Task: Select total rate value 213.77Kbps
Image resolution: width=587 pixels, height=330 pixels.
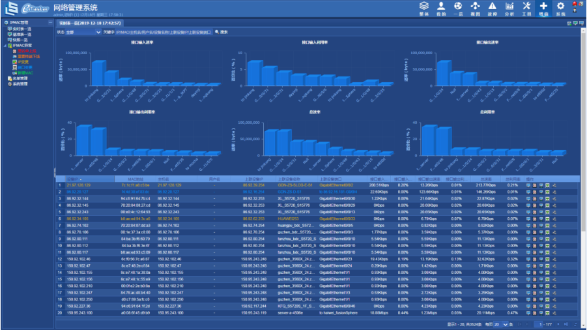Action: [x=486, y=185]
